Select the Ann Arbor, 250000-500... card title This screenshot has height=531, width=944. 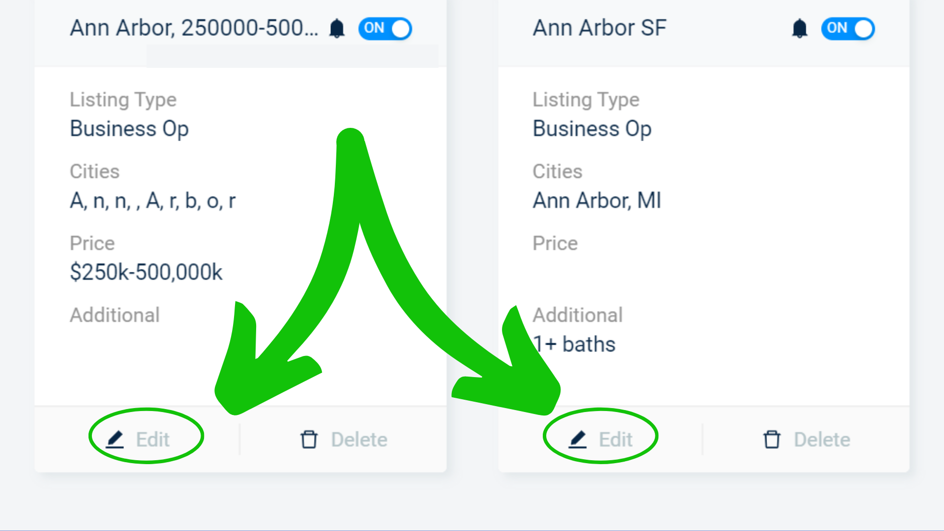(x=194, y=28)
